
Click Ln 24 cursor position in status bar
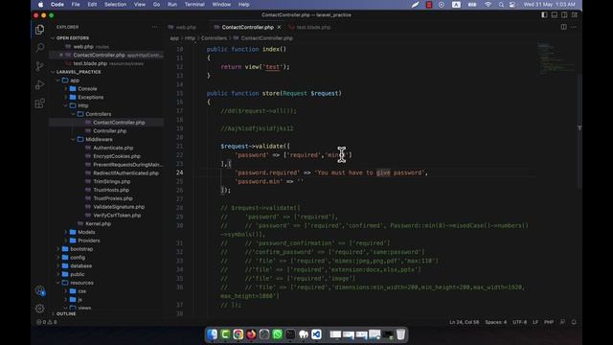click(464, 322)
